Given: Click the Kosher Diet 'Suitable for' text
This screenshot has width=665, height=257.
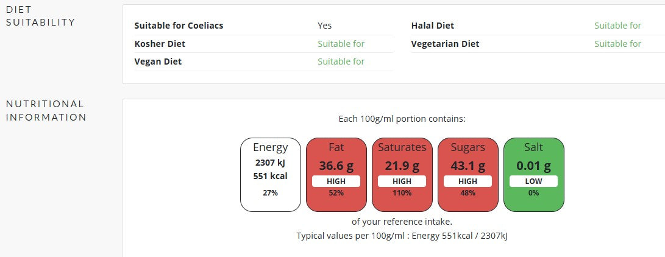Looking at the screenshot, I should tap(341, 44).
